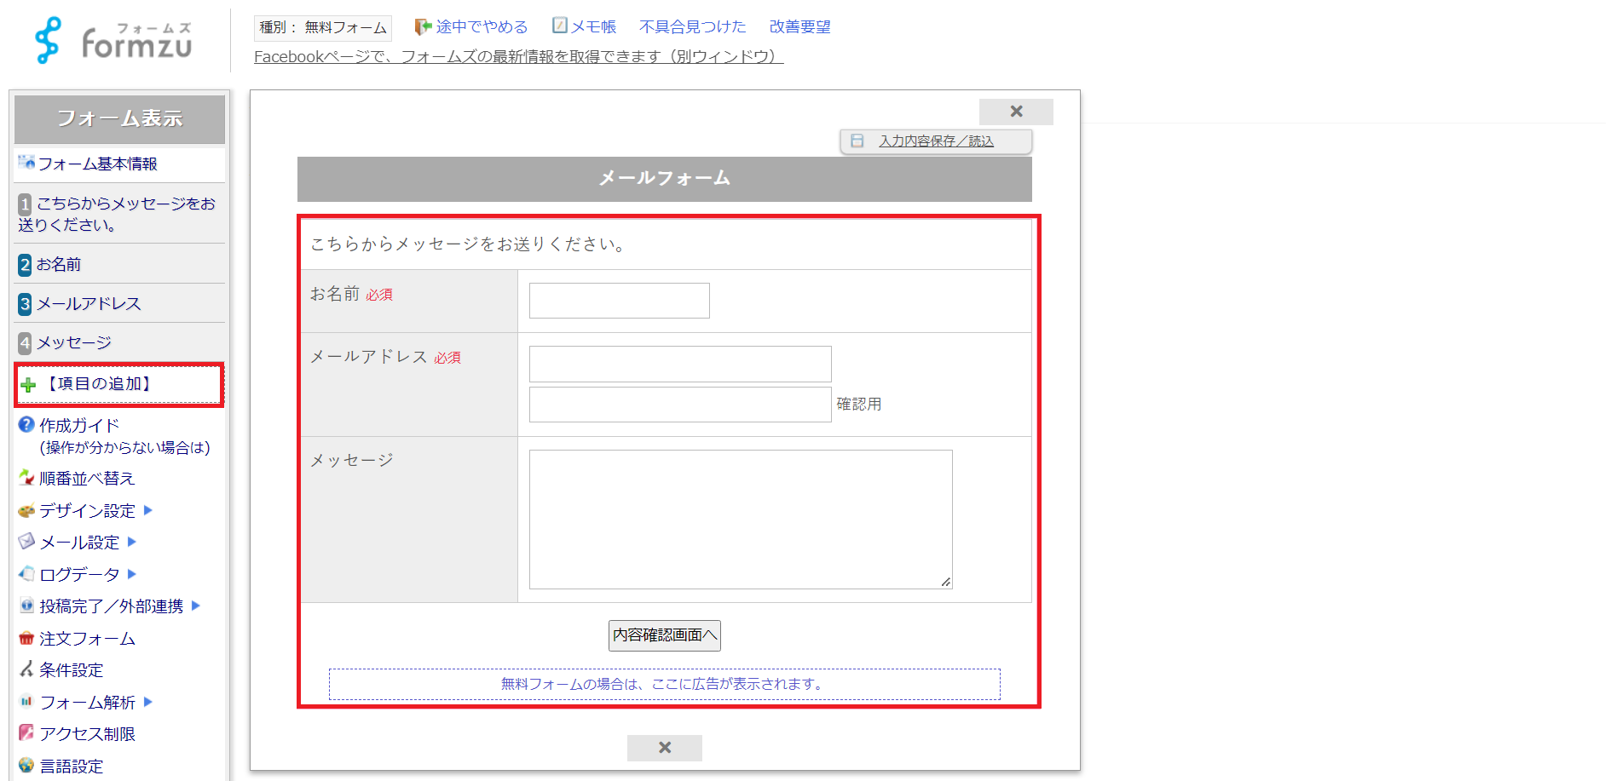This screenshot has width=1616, height=781.
Task: Click the red basket order form icon
Action: point(26,639)
